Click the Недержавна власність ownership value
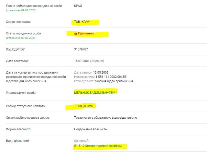The width and height of the screenshot is (207, 152). point(90,129)
